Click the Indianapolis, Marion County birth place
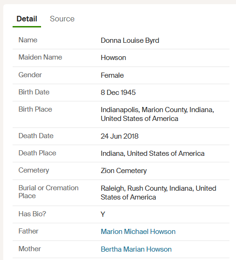 [157, 114]
